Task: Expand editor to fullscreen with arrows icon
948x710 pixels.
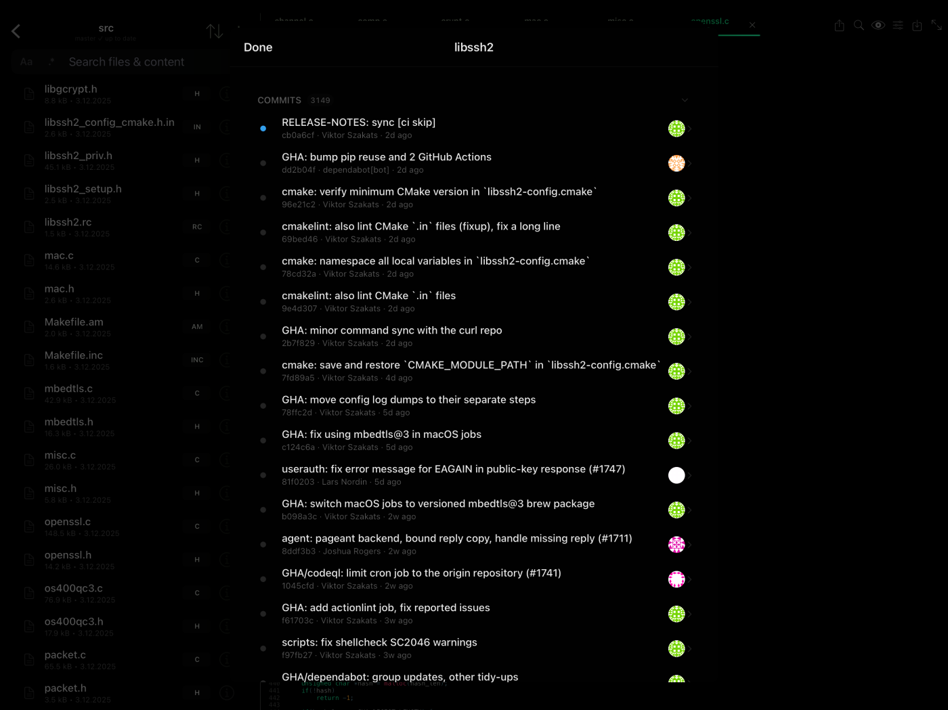Action: click(937, 24)
